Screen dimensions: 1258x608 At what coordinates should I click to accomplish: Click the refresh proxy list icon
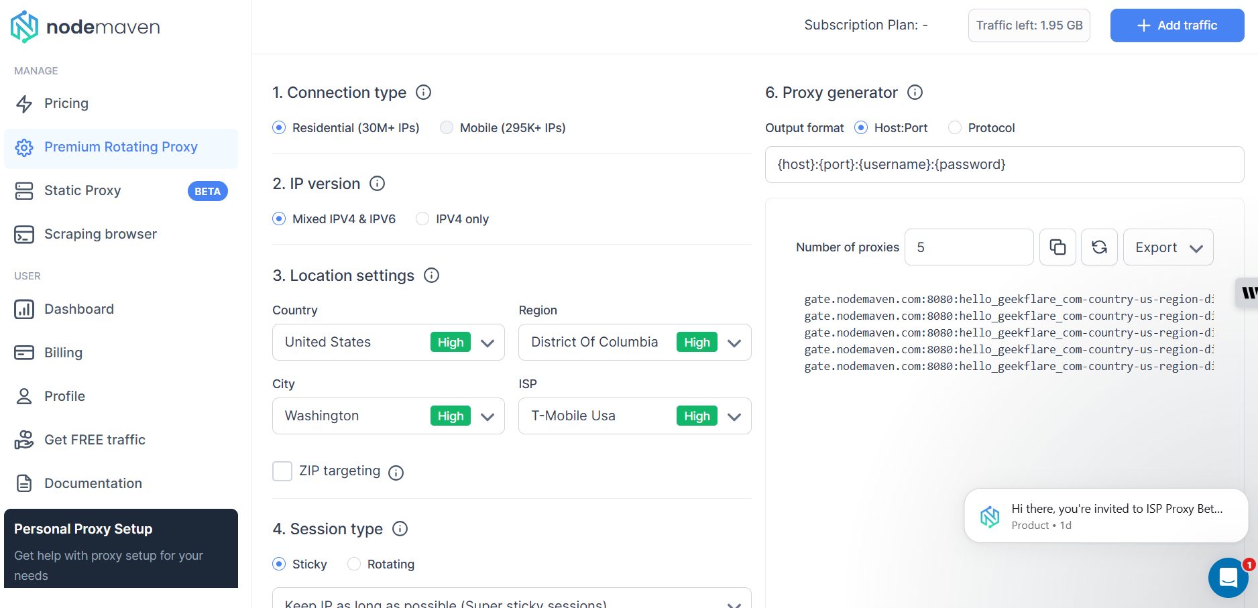(1099, 247)
